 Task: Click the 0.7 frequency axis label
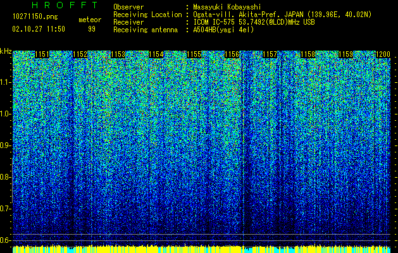click(6, 209)
